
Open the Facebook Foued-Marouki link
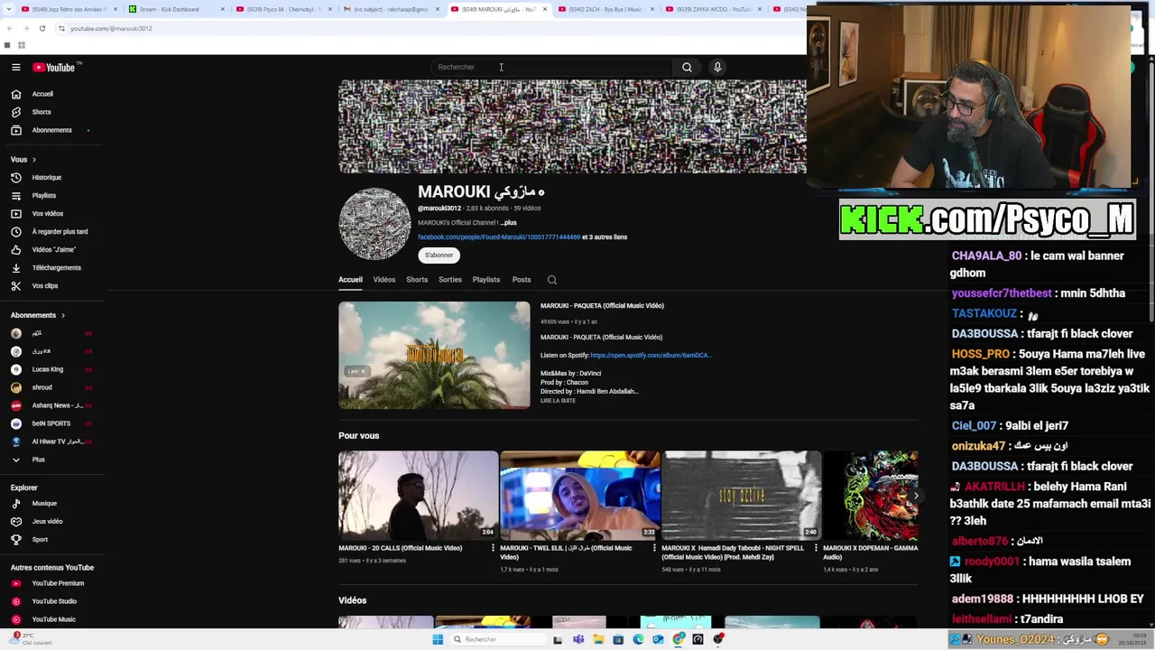point(499,237)
